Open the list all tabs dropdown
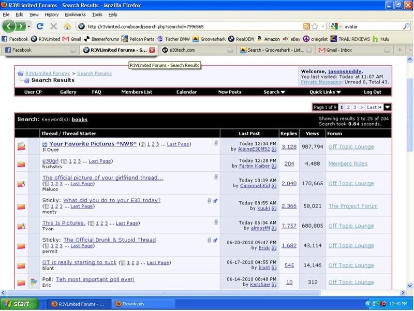 (x=410, y=50)
